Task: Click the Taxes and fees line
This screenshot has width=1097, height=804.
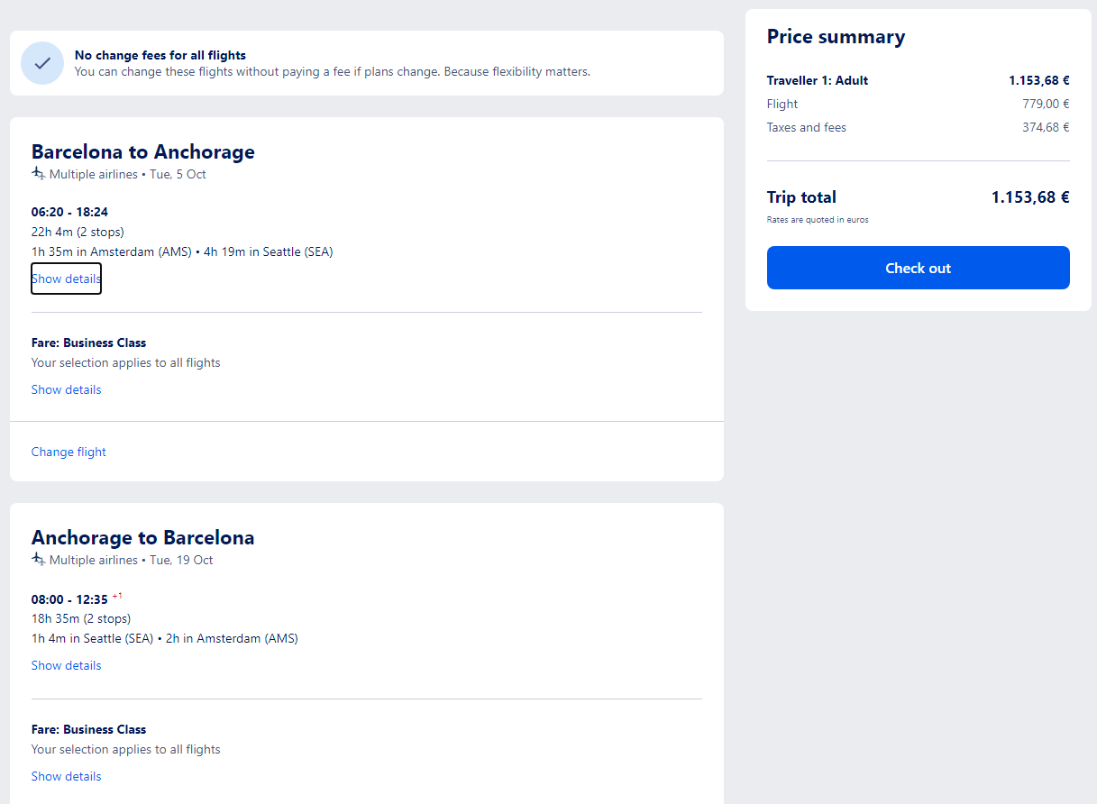Action: (x=918, y=127)
